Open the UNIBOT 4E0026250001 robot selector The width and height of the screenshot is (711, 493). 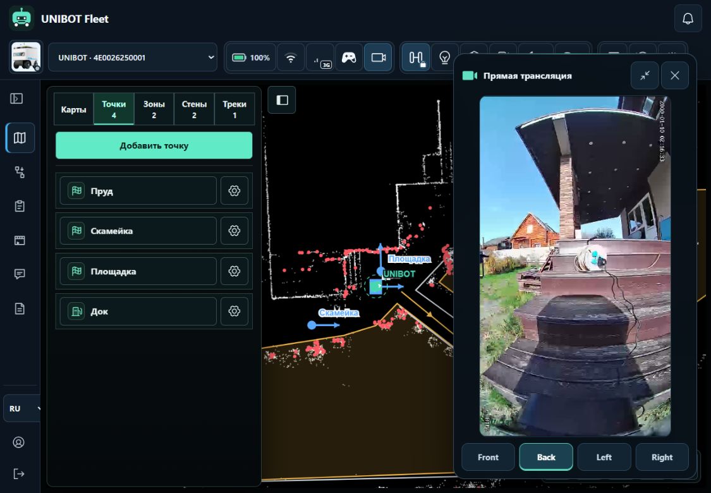(x=133, y=58)
